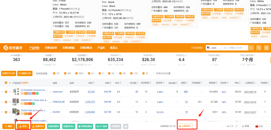Screen dimensions: 271x130
Task: Open the 优麦云 tab
Action: (x=114, y=48)
